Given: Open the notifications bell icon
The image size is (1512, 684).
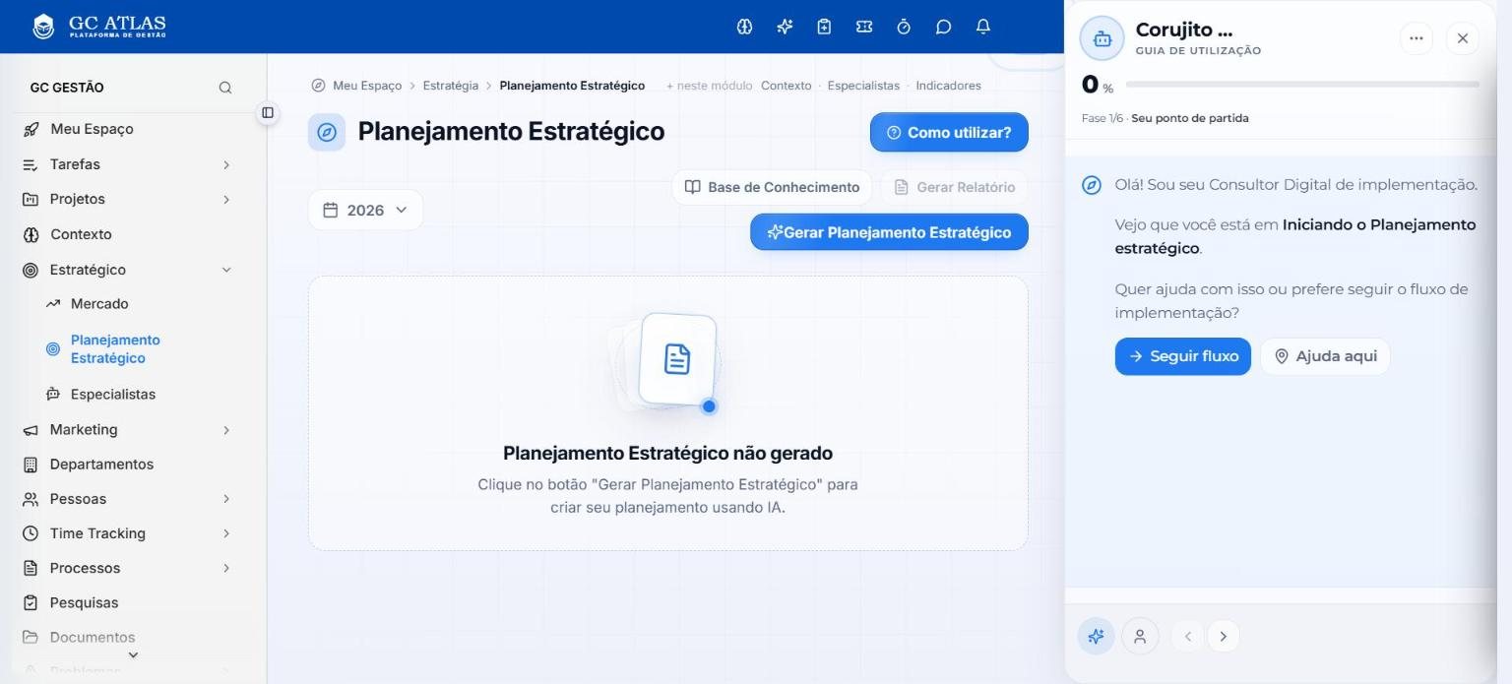Looking at the screenshot, I should coord(982,27).
